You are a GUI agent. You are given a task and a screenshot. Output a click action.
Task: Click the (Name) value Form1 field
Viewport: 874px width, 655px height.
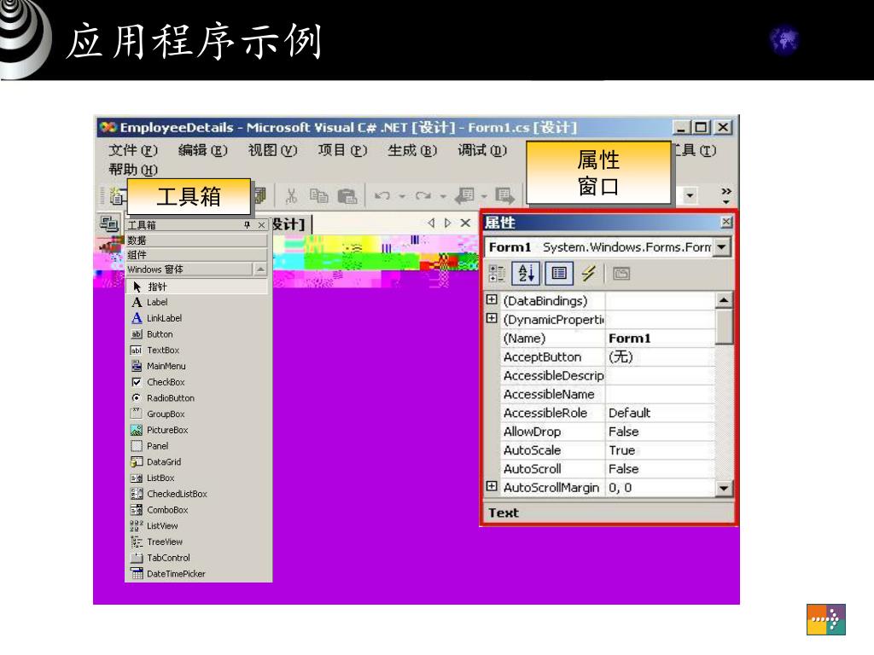pyautogui.click(x=660, y=338)
